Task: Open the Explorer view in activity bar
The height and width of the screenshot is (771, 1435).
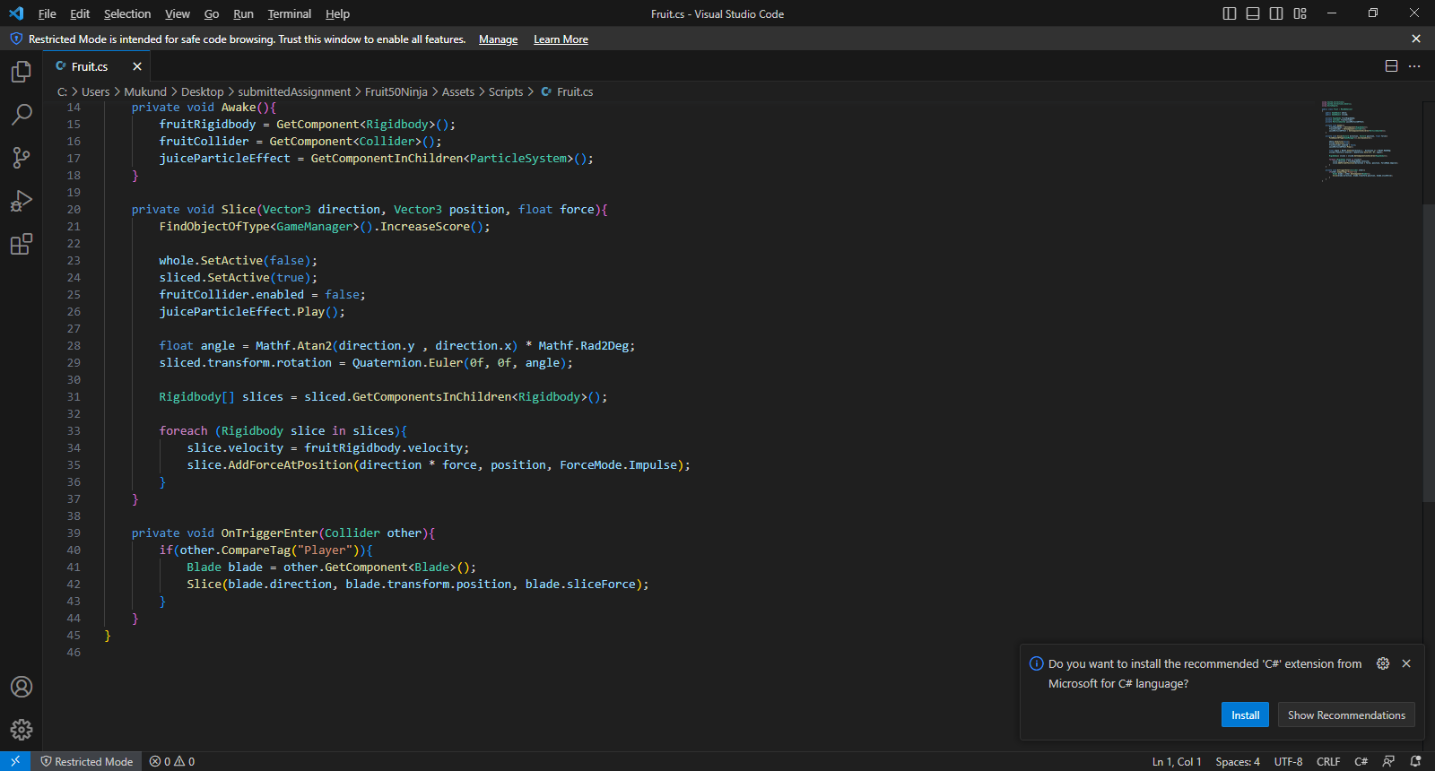Action: pyautogui.click(x=22, y=72)
